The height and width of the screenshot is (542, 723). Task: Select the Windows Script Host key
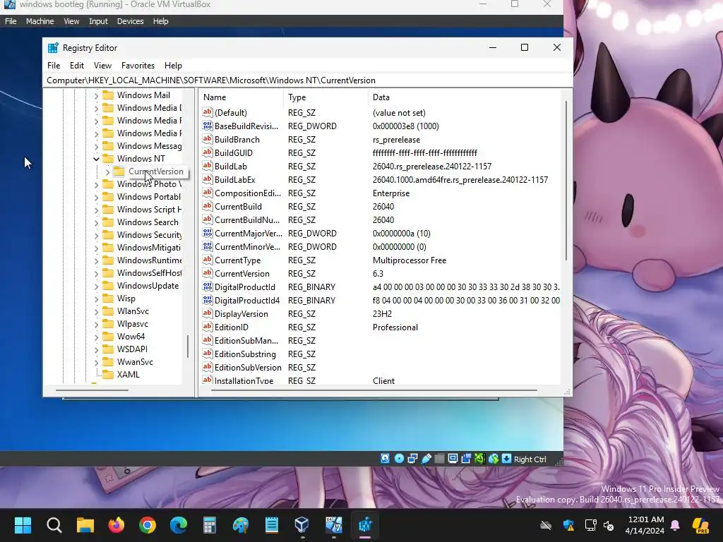[149, 210]
